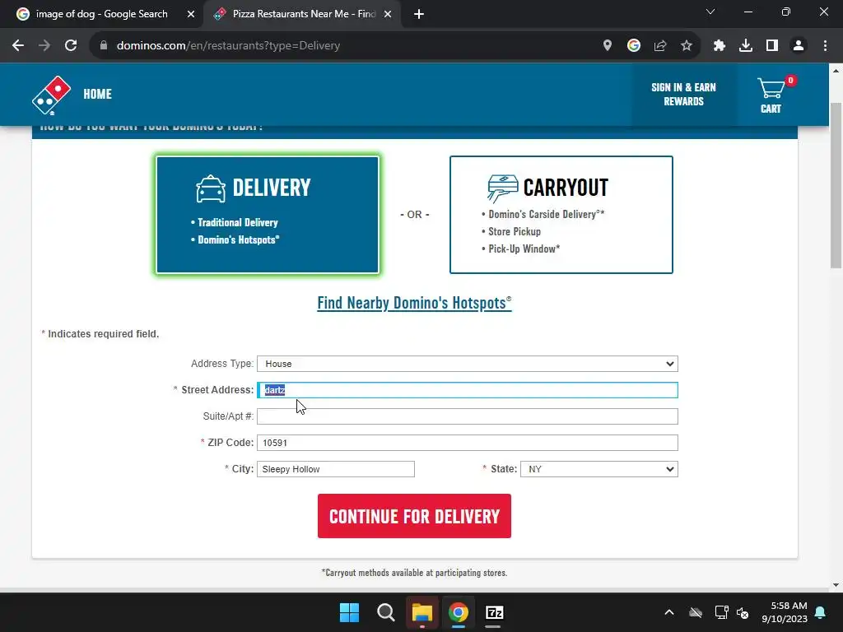Click Sign In & Earn Rewards
This screenshot has height=632, width=843.
click(683, 94)
